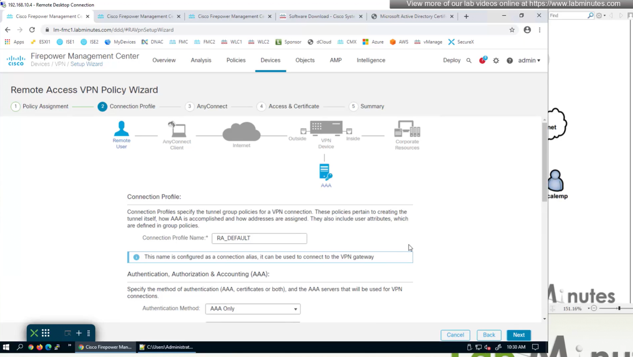633x357 pixels.
Task: Switch to the Software Download browser tab
Action: 321,16
